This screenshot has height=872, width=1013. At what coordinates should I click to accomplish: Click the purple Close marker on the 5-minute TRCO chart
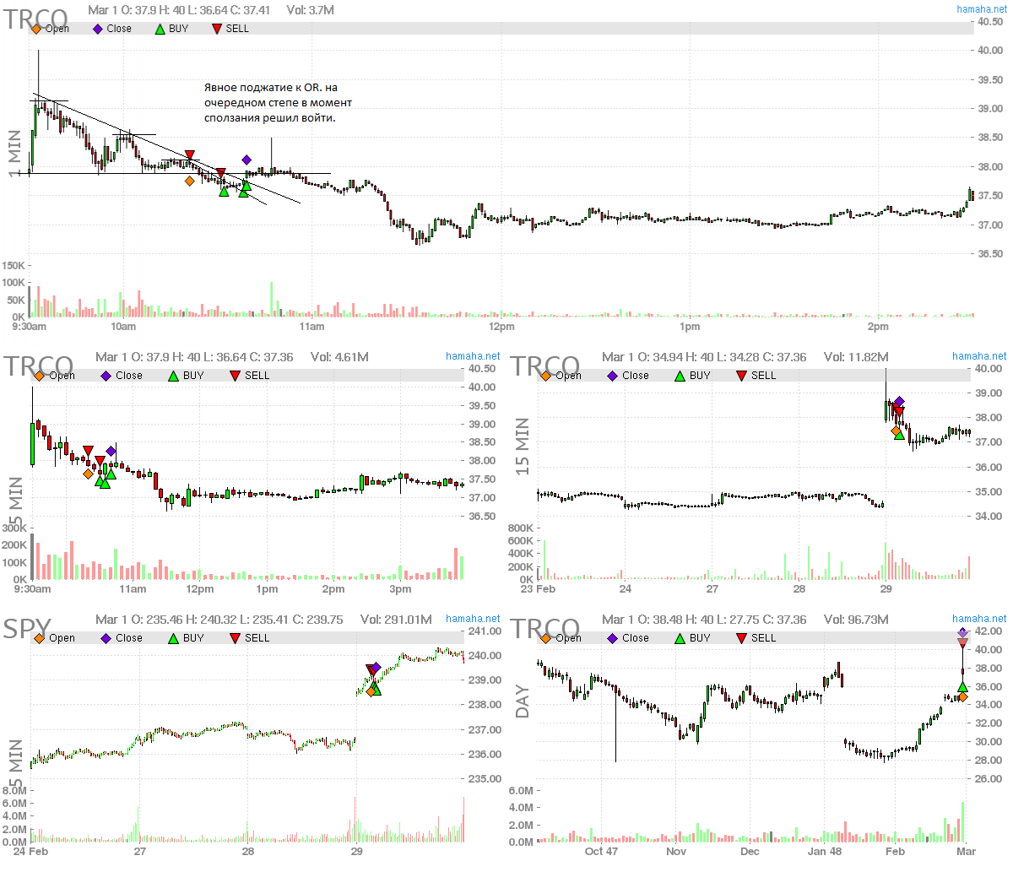pos(111,451)
